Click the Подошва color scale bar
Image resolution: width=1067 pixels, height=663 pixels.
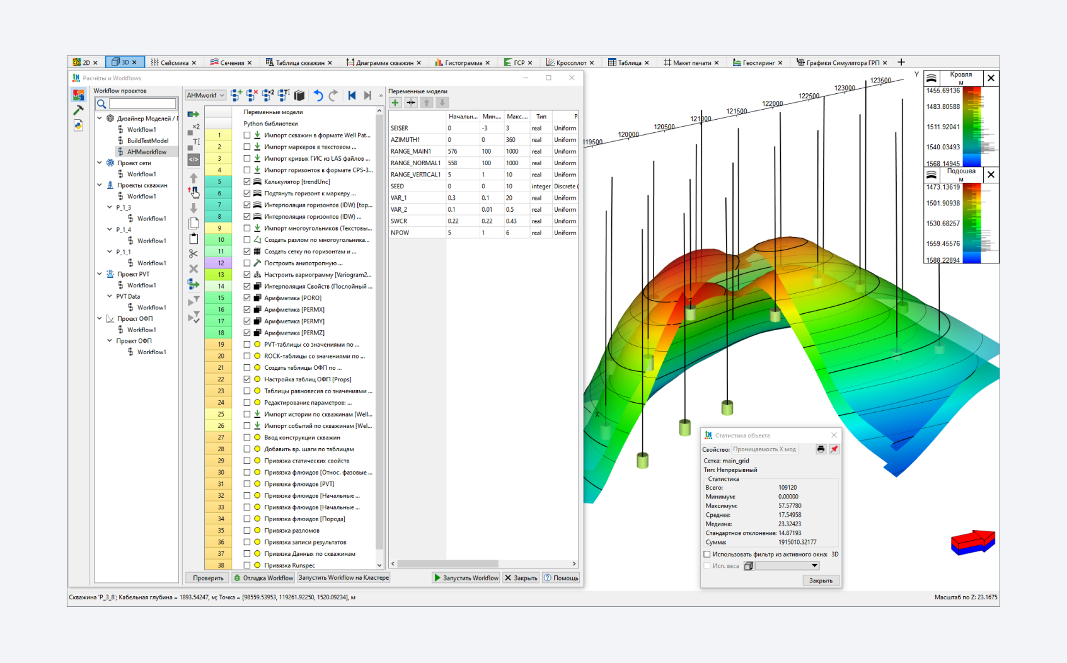click(972, 223)
